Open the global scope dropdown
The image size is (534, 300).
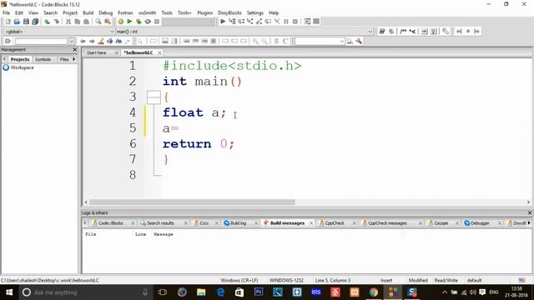coord(111,32)
